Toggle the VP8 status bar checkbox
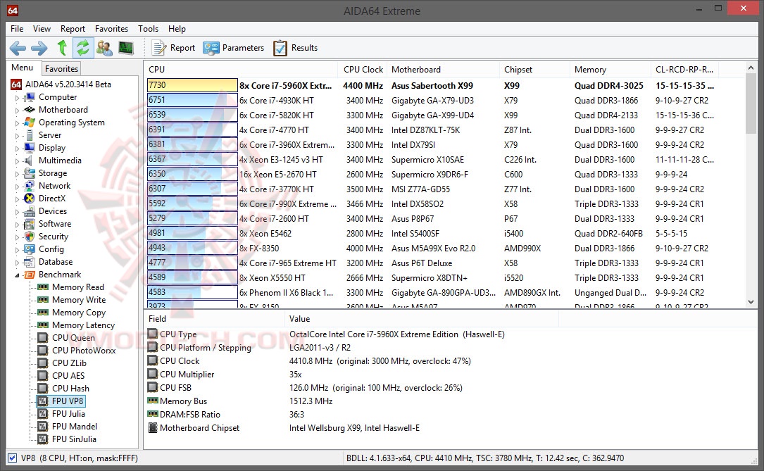 coord(12,458)
